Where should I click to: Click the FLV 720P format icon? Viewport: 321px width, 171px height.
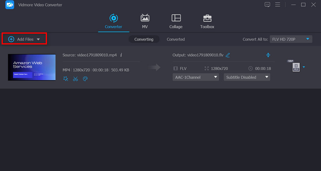[296, 67]
